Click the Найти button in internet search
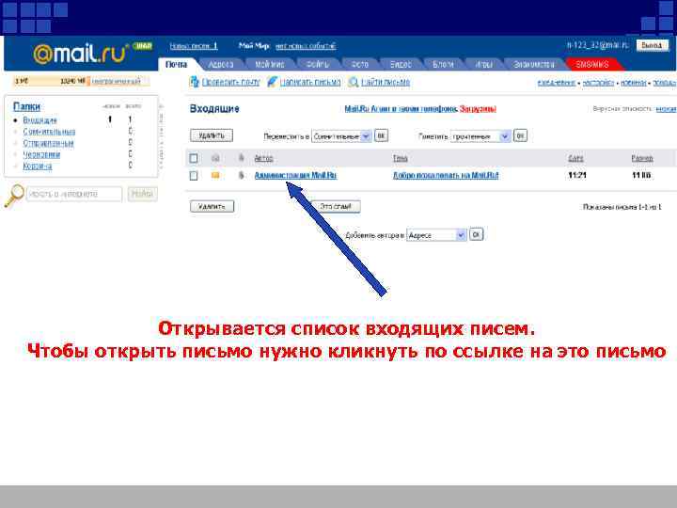The image size is (677, 508). (x=143, y=194)
